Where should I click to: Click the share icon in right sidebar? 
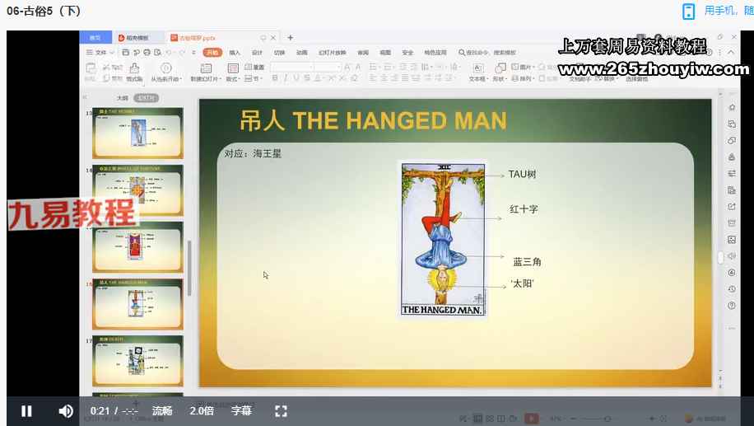[x=732, y=207]
